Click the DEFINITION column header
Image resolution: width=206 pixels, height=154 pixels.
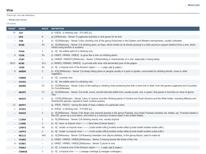point(58,29)
